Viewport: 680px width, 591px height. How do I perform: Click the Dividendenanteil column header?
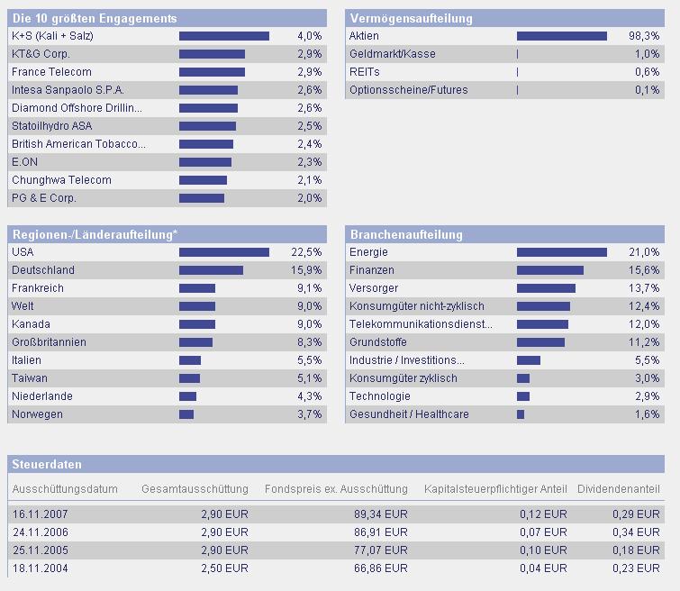[619, 489]
